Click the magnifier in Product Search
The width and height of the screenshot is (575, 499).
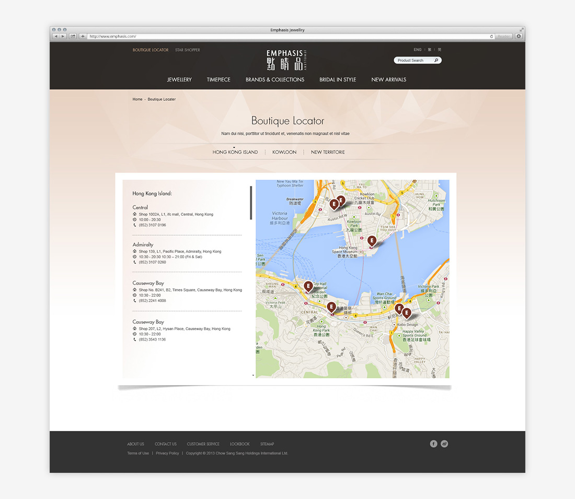[x=436, y=61]
